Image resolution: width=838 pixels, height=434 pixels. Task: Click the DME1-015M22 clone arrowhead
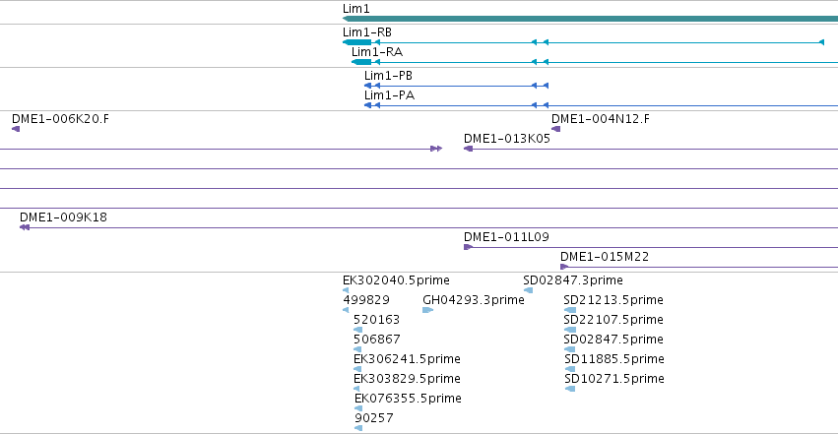[x=564, y=267]
